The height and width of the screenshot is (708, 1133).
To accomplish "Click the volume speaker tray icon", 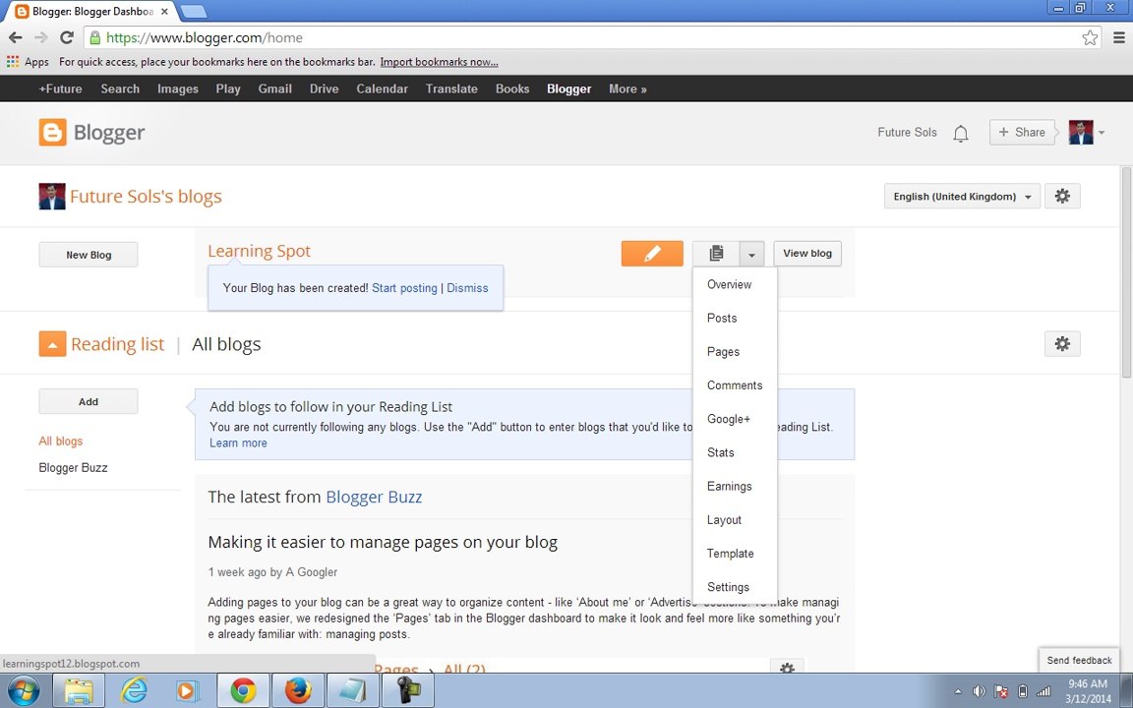I will click(x=980, y=691).
